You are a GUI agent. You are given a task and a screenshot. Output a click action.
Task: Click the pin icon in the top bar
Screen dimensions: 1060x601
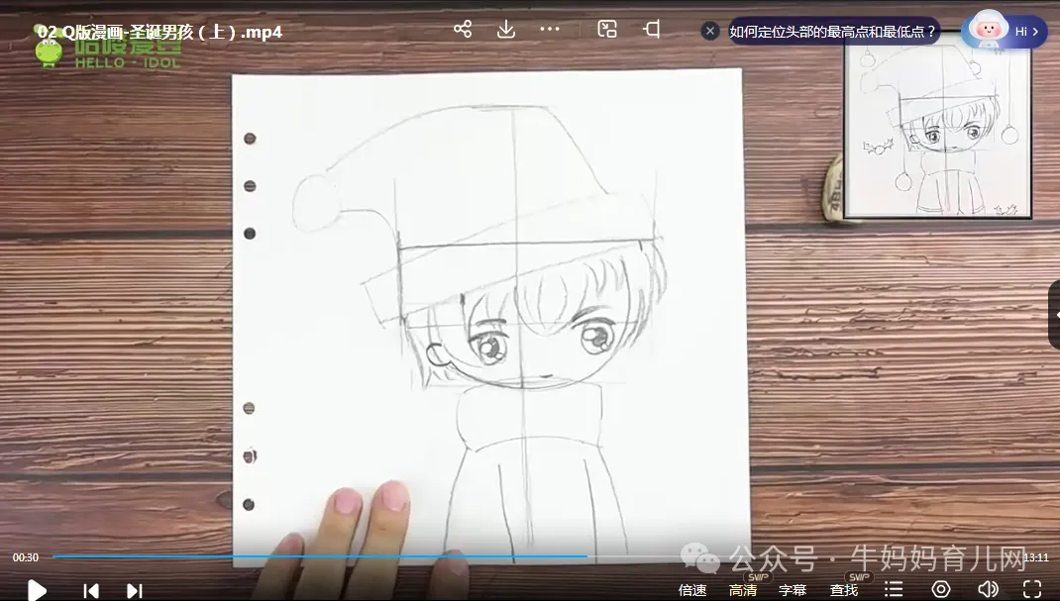pyautogui.click(x=651, y=29)
